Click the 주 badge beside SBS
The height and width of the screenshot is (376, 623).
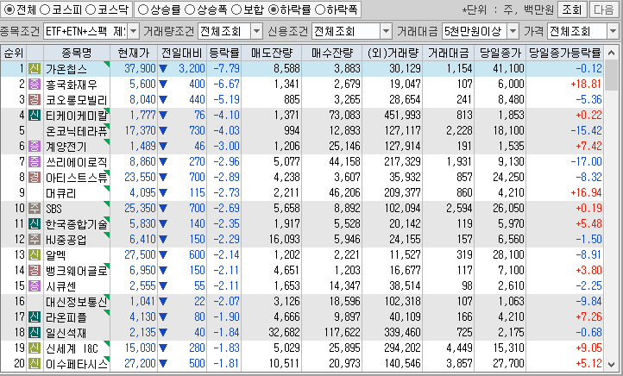(x=35, y=208)
